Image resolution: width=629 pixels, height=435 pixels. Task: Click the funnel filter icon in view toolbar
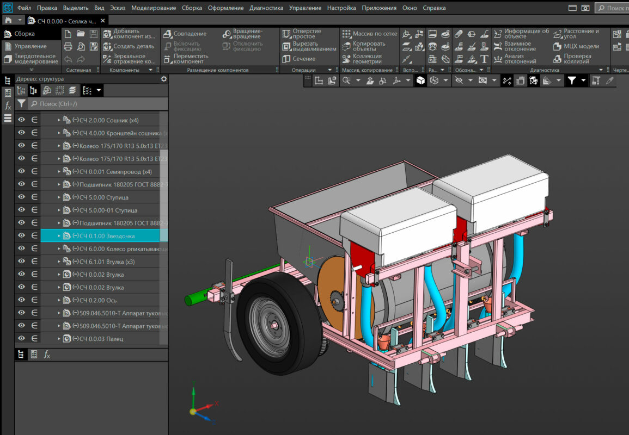[572, 80]
